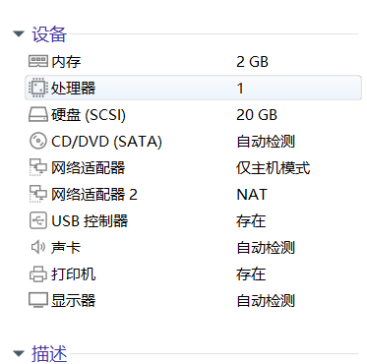Screen dimensions: 367x364
Task: Select the processor chip icon
Action: click(38, 88)
